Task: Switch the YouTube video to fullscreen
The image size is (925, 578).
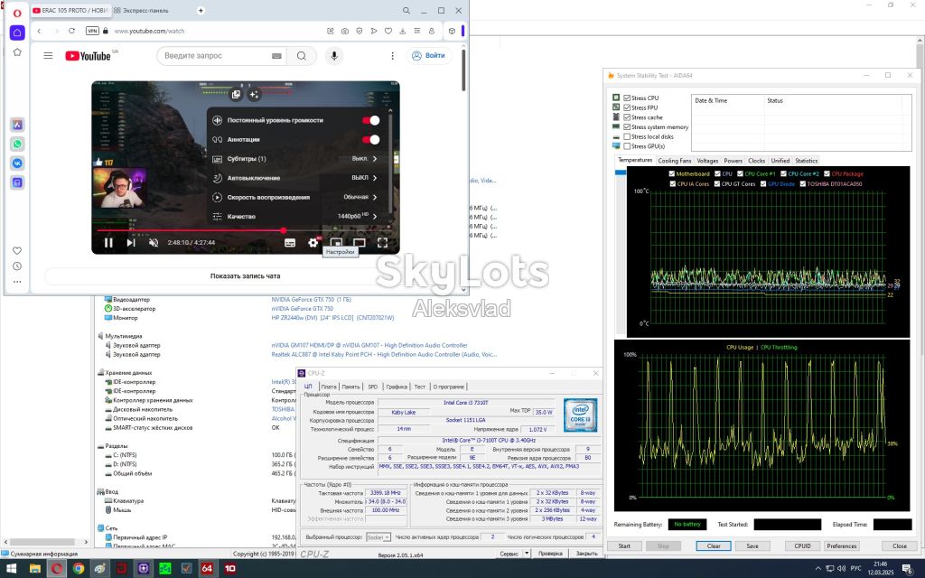Action: pyautogui.click(x=382, y=242)
